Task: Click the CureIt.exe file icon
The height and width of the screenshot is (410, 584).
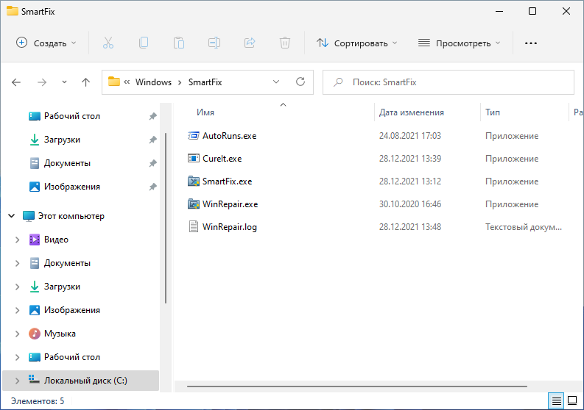Action: click(x=193, y=159)
